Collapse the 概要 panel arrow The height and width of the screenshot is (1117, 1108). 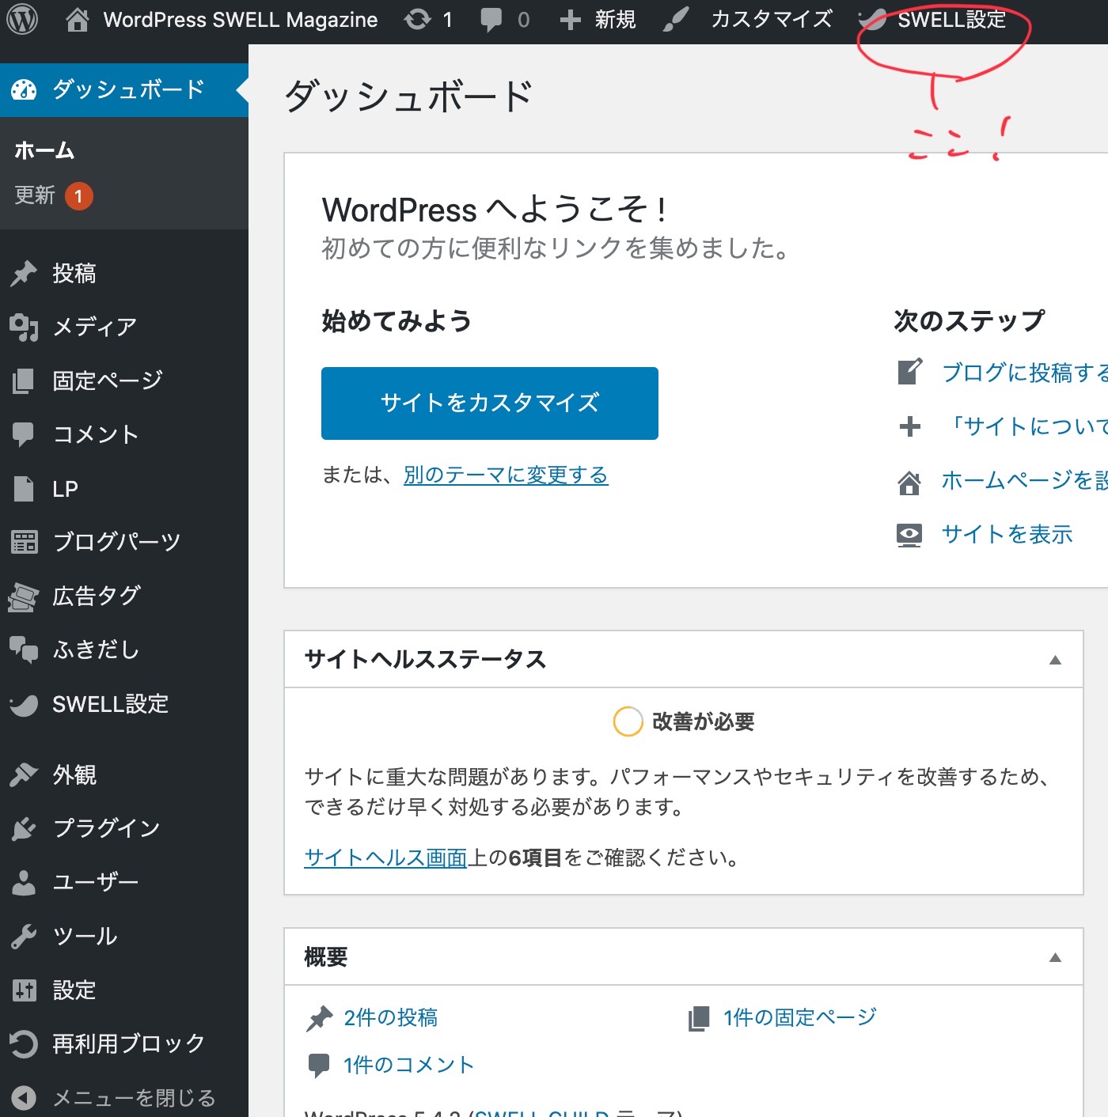click(x=1054, y=957)
